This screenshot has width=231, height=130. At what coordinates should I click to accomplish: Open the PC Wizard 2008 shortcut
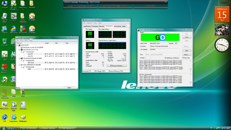pyautogui.click(x=5, y=56)
